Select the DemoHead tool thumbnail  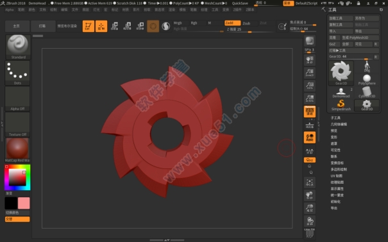(x=341, y=93)
